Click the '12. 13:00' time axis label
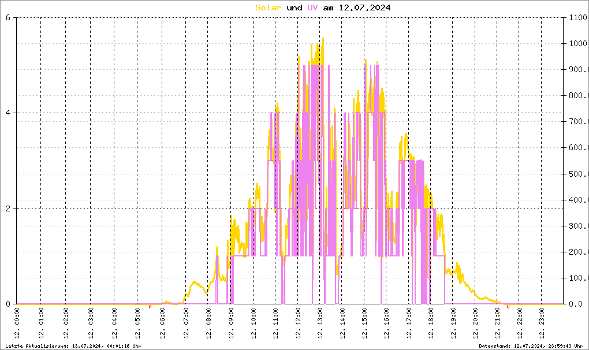This screenshot has height=350, width=589. [320, 323]
